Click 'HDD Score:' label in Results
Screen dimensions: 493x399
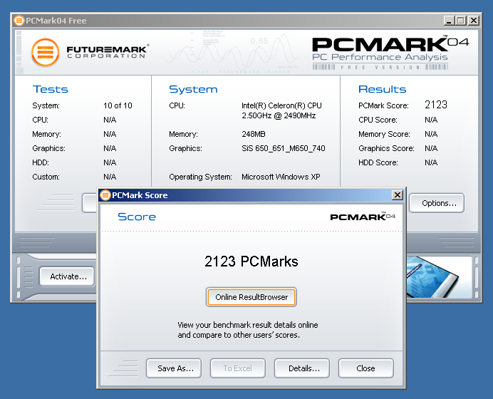coord(378,163)
